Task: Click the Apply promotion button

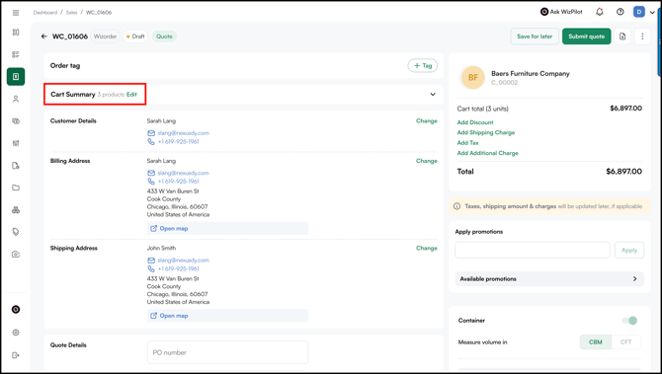Action: click(629, 250)
